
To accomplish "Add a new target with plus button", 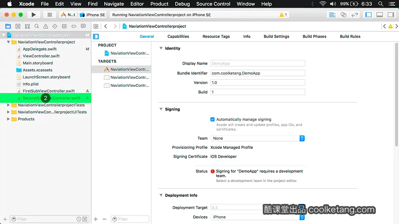I will click(x=96, y=219).
